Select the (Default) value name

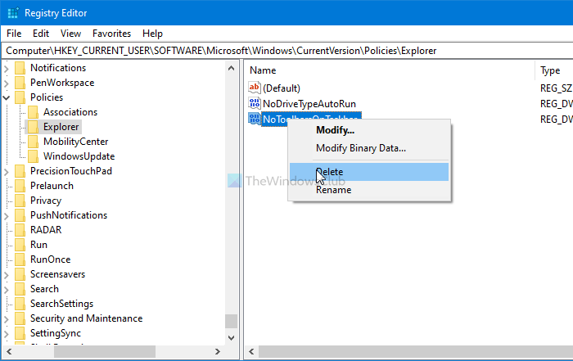282,88
